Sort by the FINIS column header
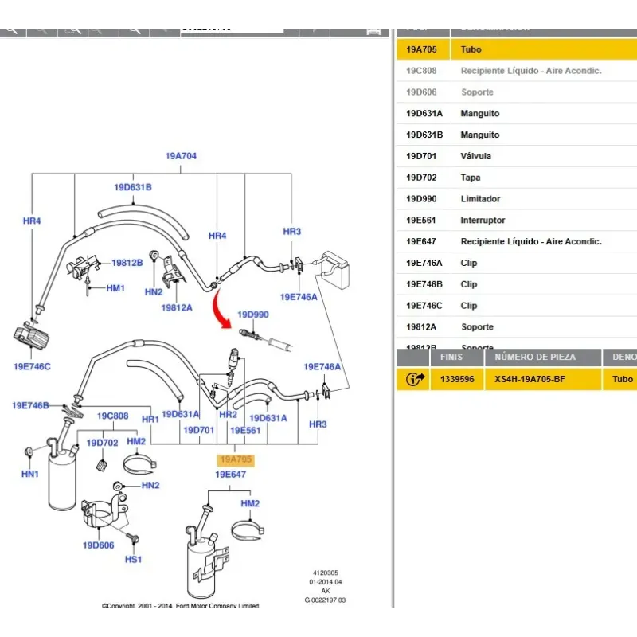This screenshot has height=637, width=637. (451, 358)
